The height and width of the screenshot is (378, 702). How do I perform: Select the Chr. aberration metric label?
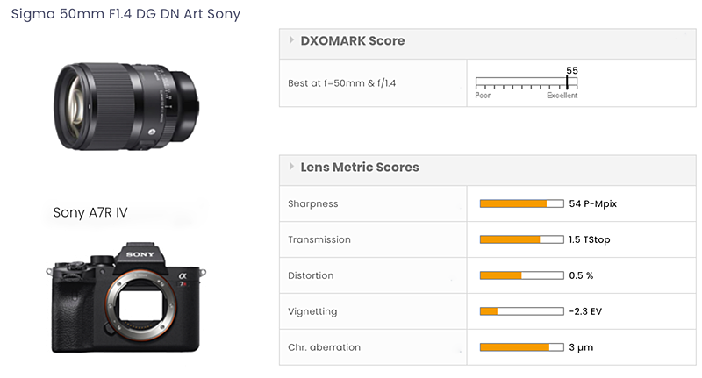[x=324, y=347]
